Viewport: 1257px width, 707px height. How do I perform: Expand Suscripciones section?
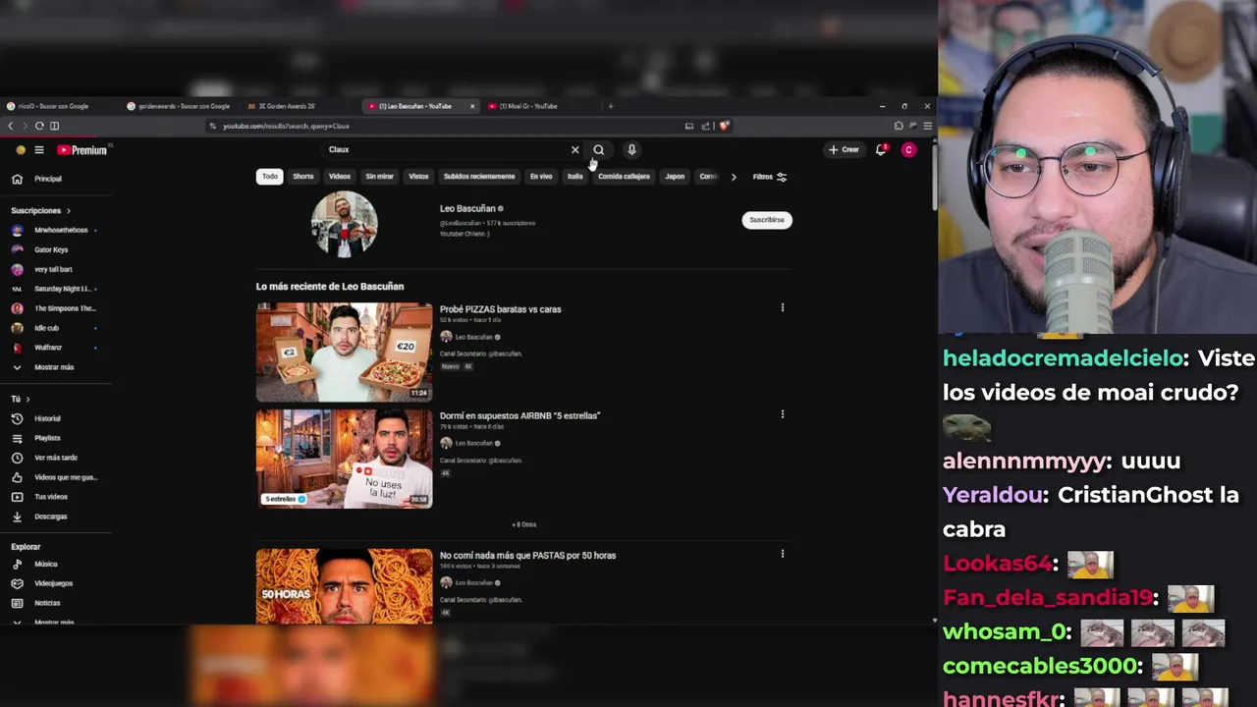[40, 210]
